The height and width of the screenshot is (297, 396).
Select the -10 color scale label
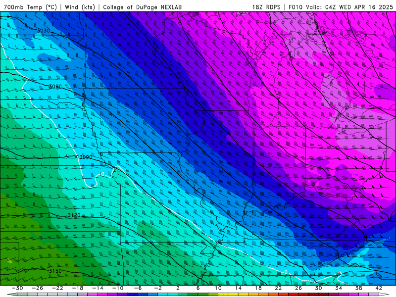pyautogui.click(x=118, y=288)
